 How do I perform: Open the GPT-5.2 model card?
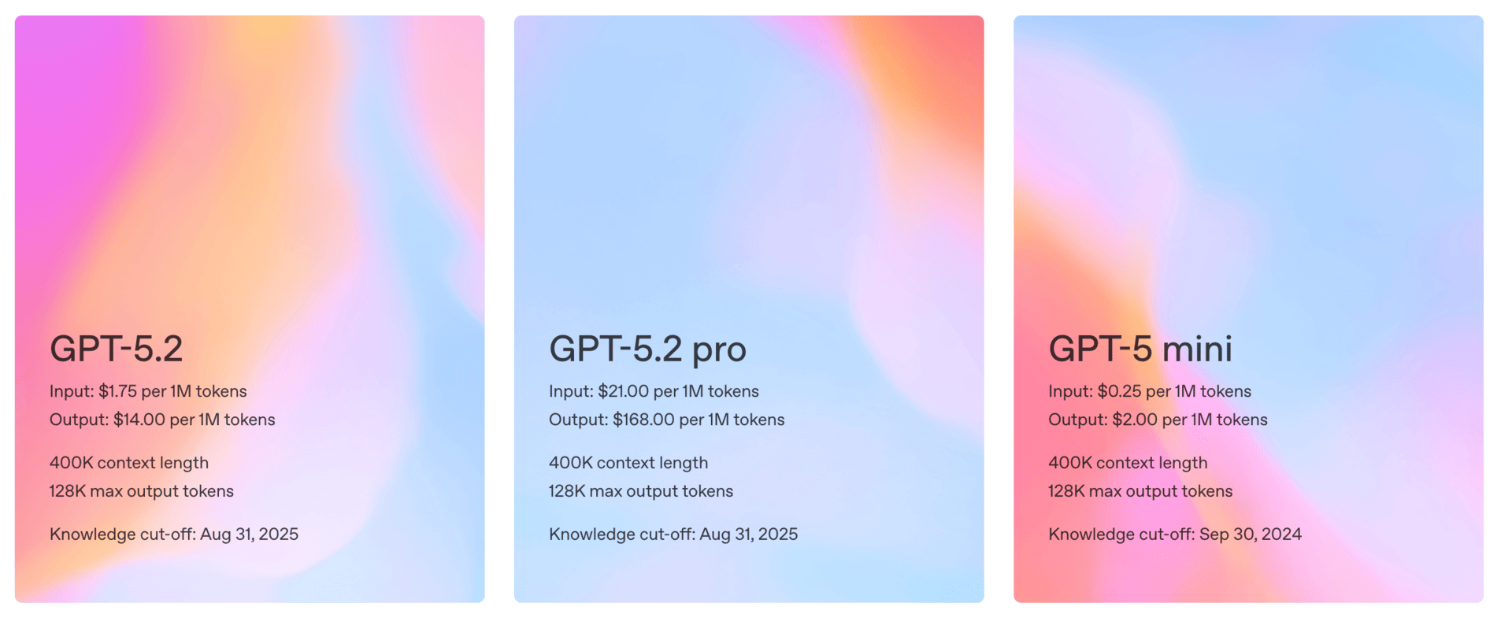pos(250,309)
